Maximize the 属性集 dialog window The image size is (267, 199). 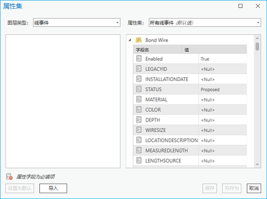[x=240, y=6]
